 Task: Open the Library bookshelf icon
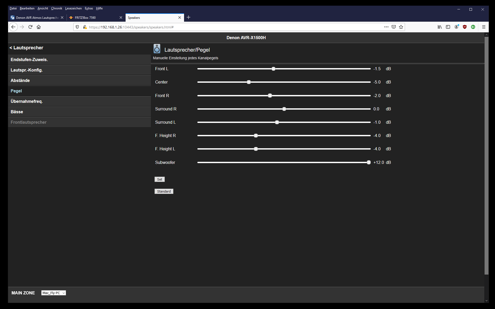pyautogui.click(x=440, y=27)
